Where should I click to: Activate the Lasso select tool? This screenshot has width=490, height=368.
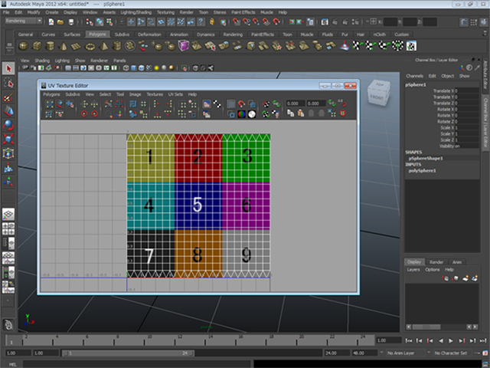pyautogui.click(x=8, y=83)
